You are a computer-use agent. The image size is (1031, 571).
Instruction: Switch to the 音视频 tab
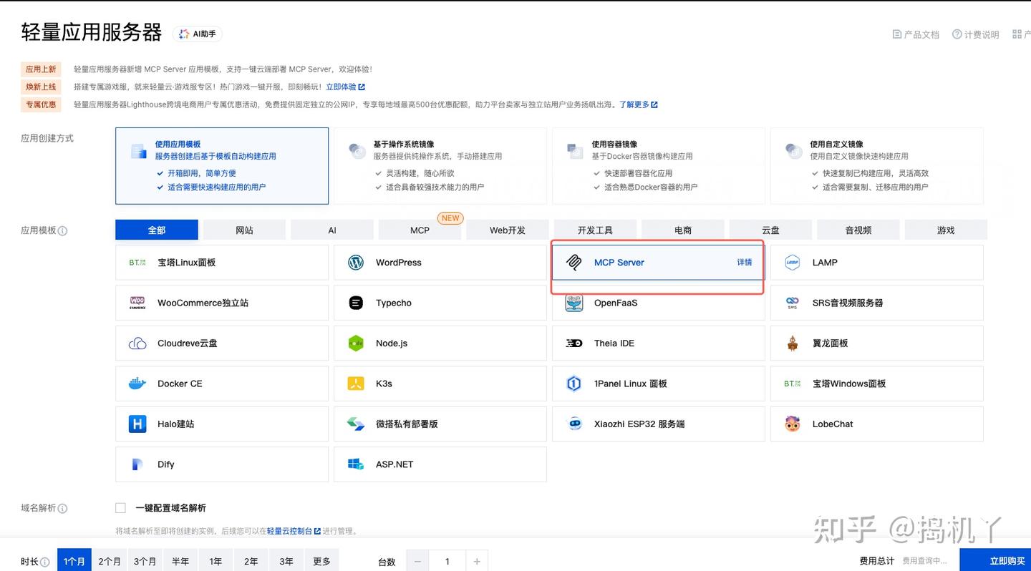pyautogui.click(x=858, y=230)
